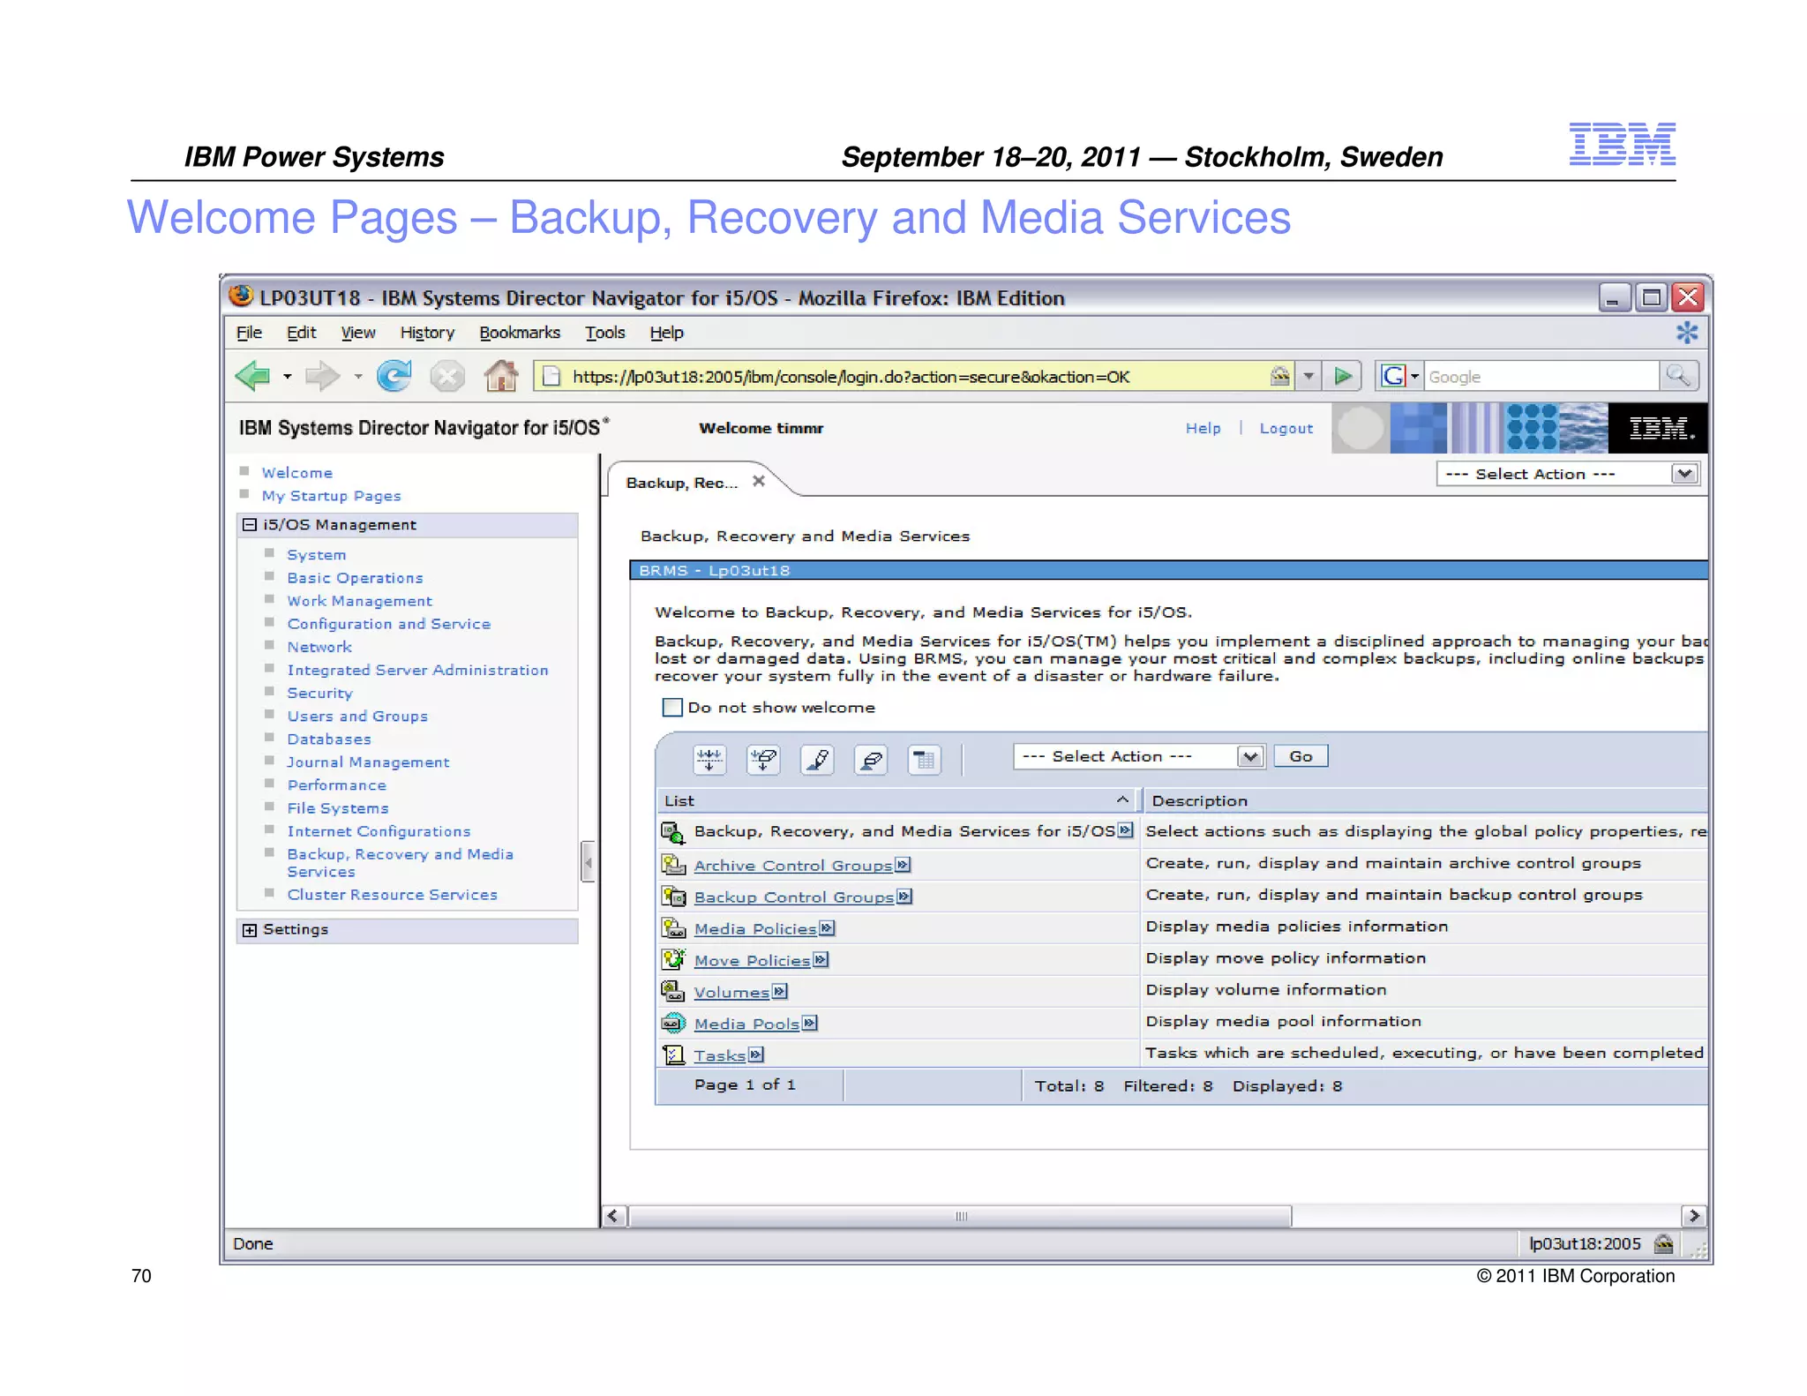The width and height of the screenshot is (1807, 1396).
Task: Open Work Management in the sidebar
Action: coord(359,601)
